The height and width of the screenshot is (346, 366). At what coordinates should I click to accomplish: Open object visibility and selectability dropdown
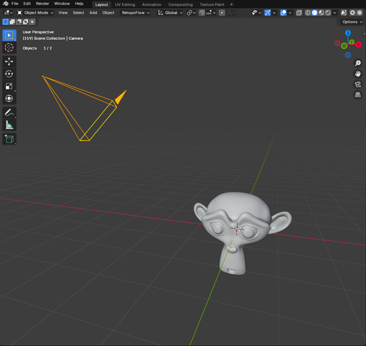[x=256, y=13]
